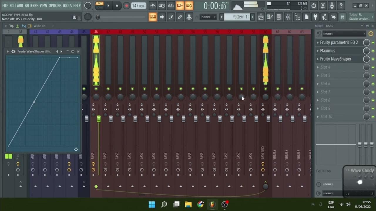Select previous preset in WaveShaper
This screenshot has width=376, height=211.
pyautogui.click(x=57, y=51)
